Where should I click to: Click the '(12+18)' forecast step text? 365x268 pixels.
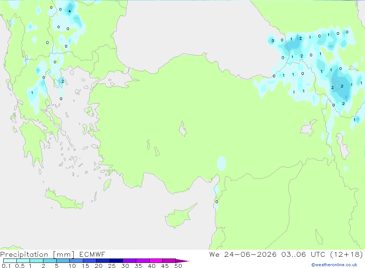point(346,254)
